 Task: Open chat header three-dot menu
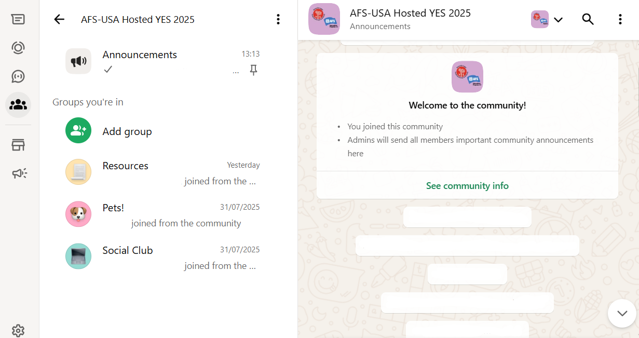pos(620,20)
